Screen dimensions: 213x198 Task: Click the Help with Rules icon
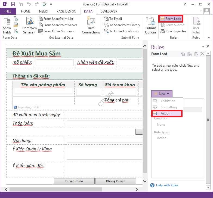153,185
